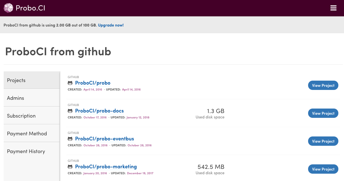Open the ProboCI/probo project link

(x=93, y=83)
